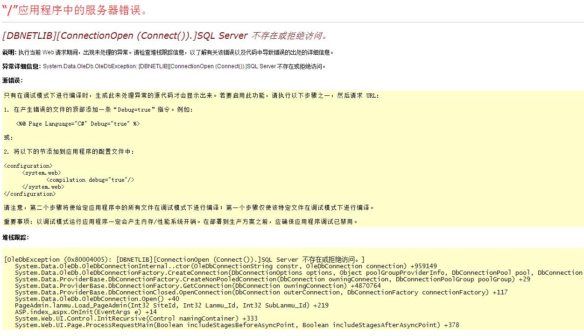
Task: Click the Page.ProcessRequestMain +378 line
Action: tap(237, 325)
